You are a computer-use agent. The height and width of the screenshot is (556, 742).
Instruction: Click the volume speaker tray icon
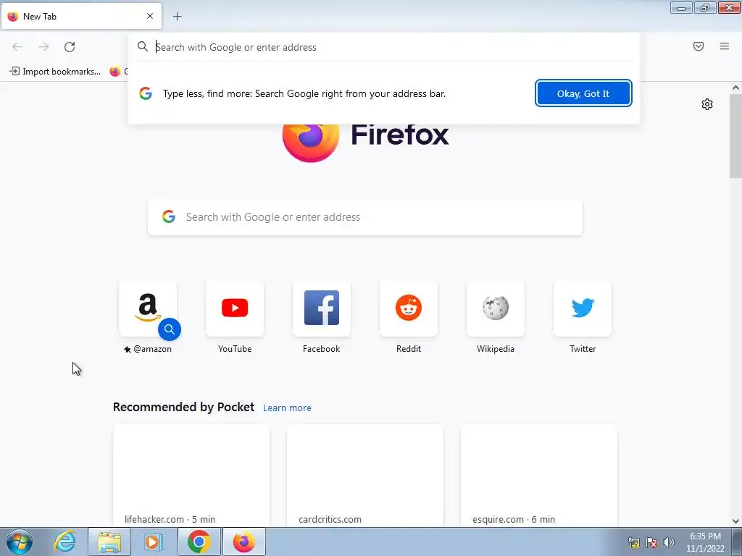point(669,542)
